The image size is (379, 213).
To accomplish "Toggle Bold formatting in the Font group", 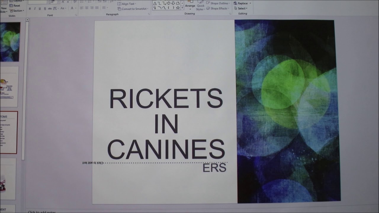I will point(30,9).
